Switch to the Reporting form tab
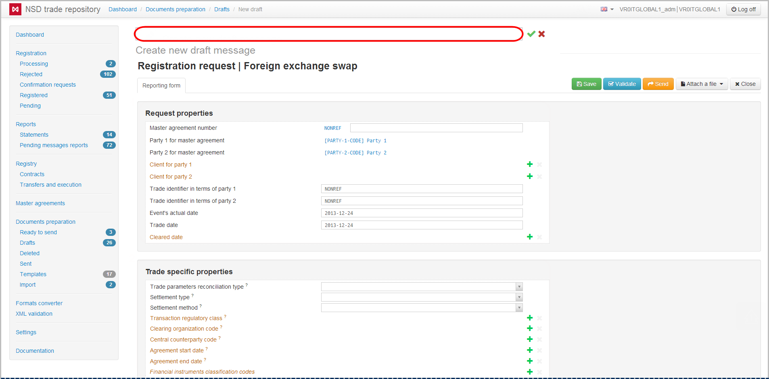Screen dimensions: 769x379 tap(161, 85)
